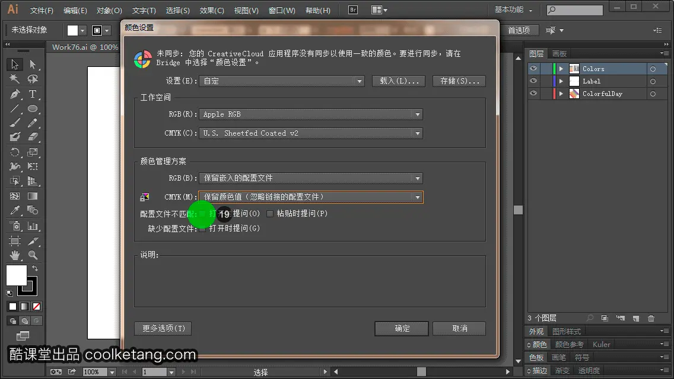The height and width of the screenshot is (379, 674).
Task: Expand the Label layer
Action: (561, 81)
